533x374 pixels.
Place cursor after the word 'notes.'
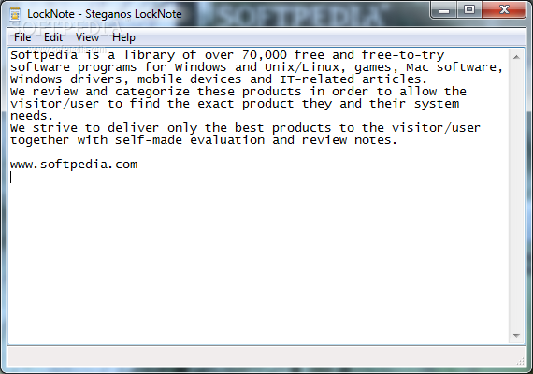pyautogui.click(x=397, y=140)
